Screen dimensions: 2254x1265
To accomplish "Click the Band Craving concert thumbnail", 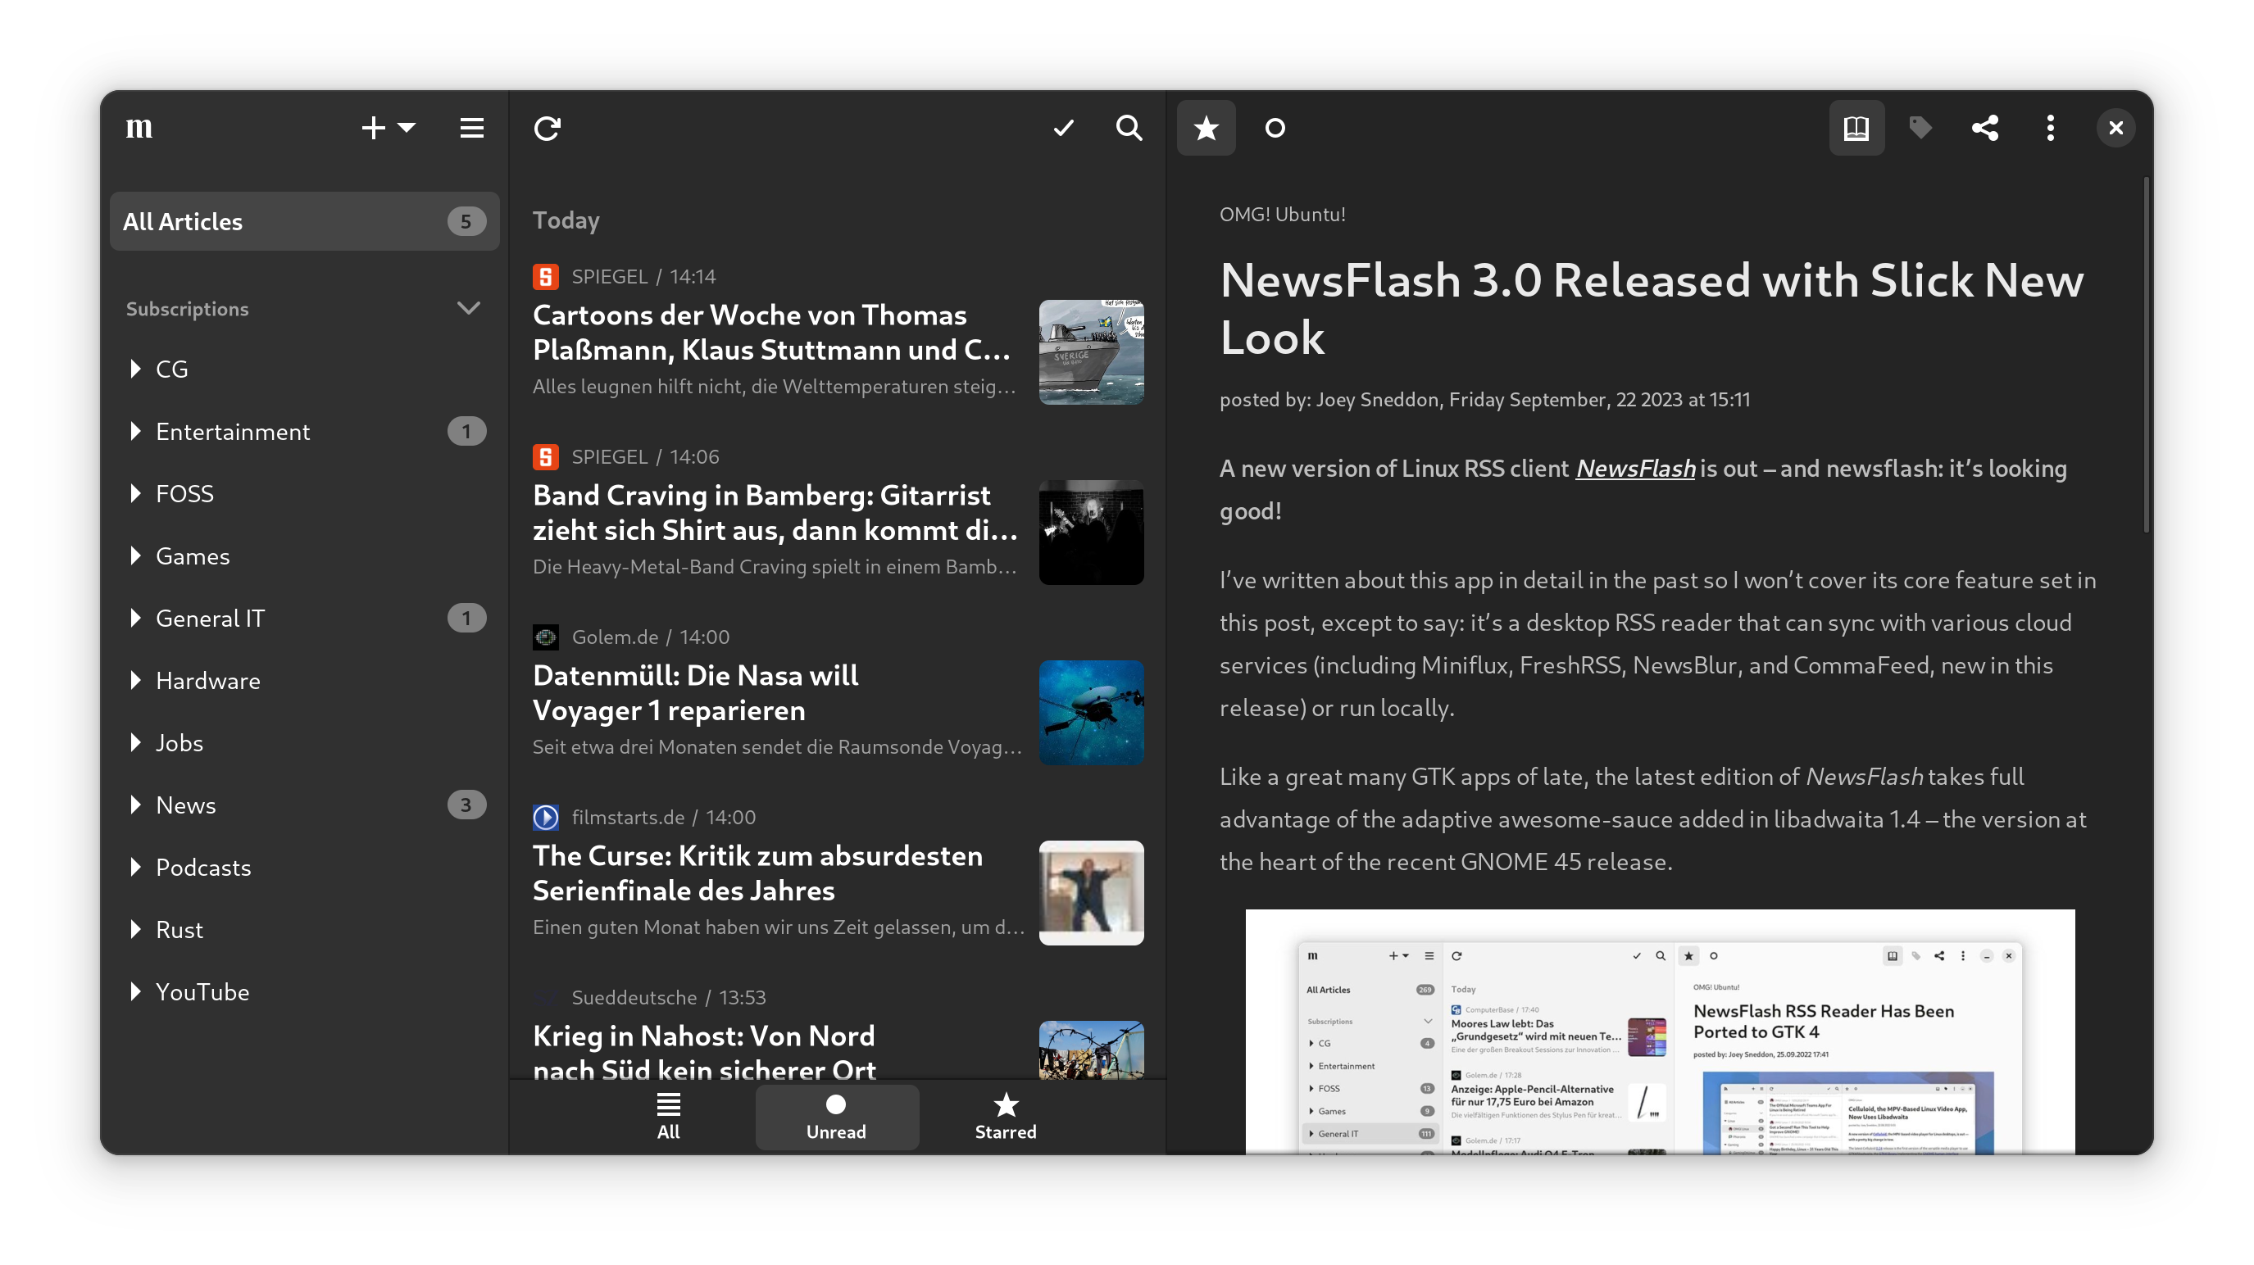I will pyautogui.click(x=1091, y=532).
